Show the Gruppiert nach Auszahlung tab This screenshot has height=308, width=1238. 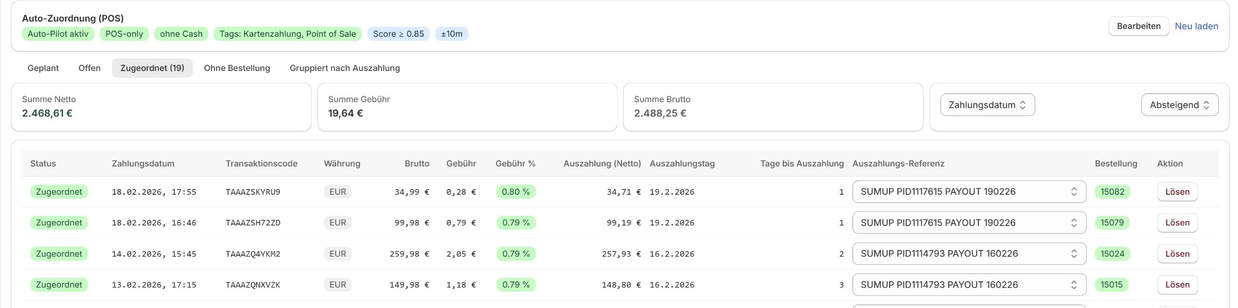(x=345, y=68)
